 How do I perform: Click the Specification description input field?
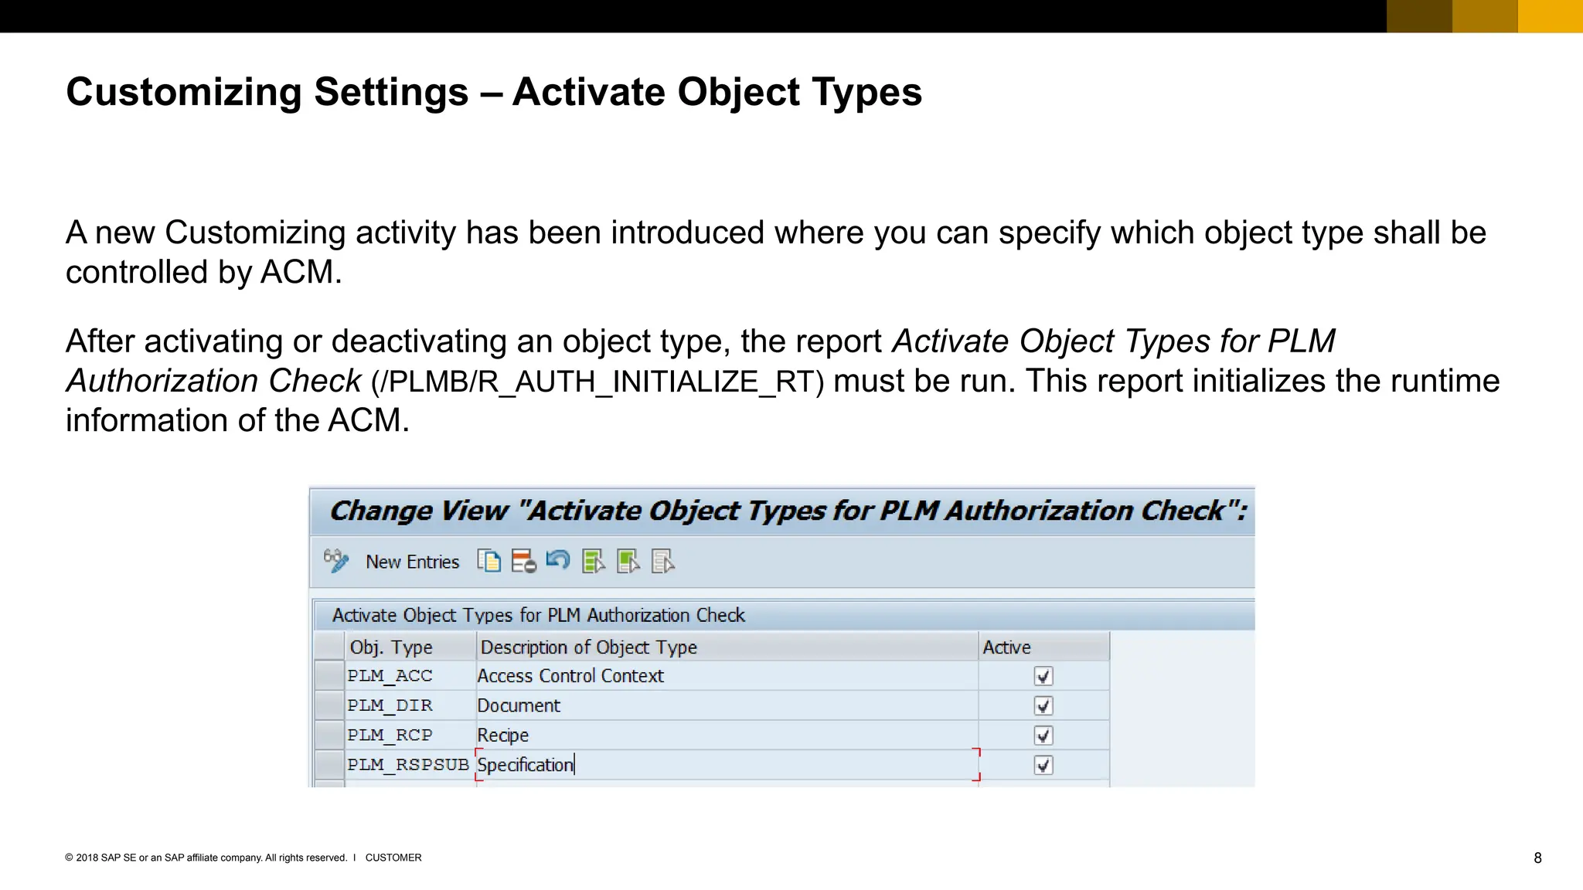click(727, 765)
